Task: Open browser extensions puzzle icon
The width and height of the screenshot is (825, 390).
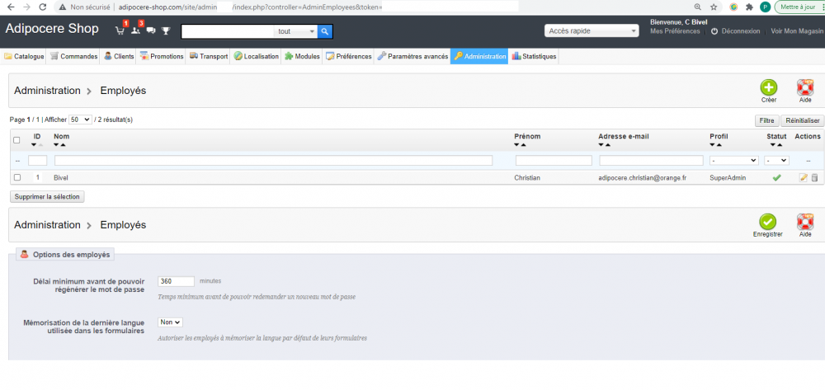Action: click(749, 7)
